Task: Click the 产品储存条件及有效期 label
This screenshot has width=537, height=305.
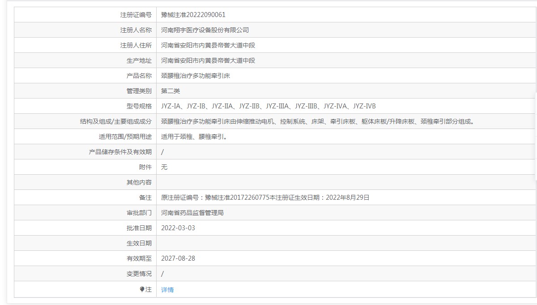Action: 120,152
